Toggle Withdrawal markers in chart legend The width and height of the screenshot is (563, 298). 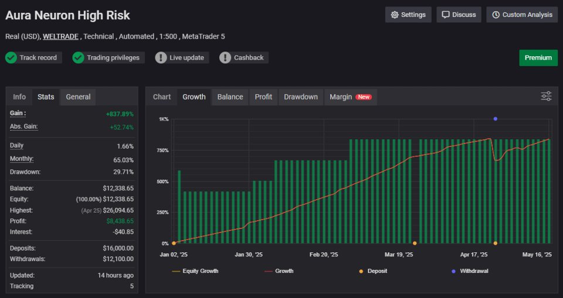click(x=469, y=271)
